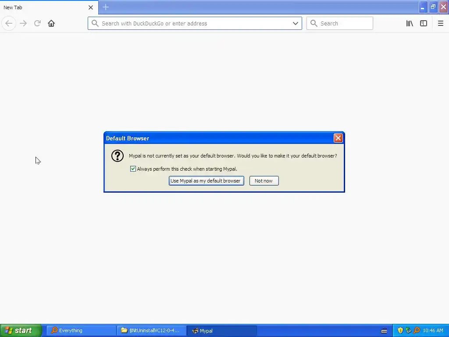The image size is (449, 337).
Task: Open the hamburger menu
Action: point(440,23)
